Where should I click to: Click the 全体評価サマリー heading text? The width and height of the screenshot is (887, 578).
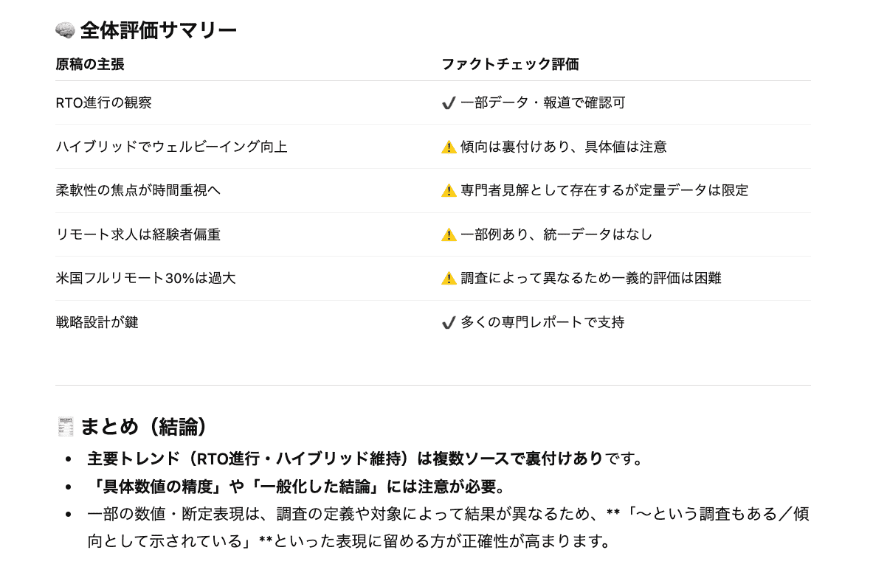[x=159, y=30]
